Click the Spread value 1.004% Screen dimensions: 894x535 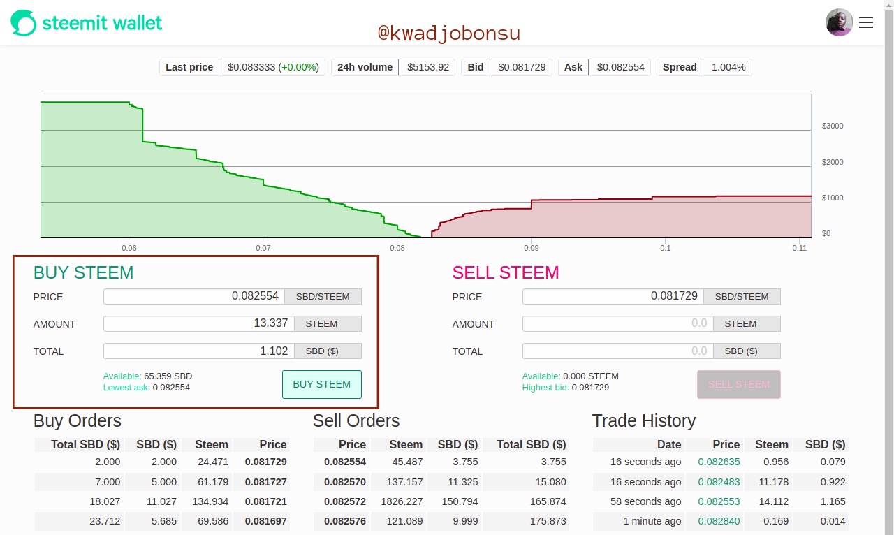point(728,67)
